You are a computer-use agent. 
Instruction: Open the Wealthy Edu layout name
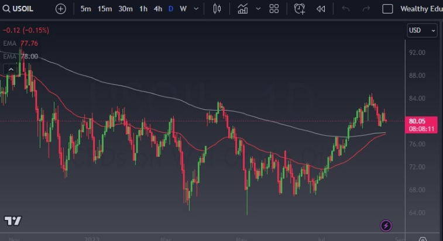point(420,9)
